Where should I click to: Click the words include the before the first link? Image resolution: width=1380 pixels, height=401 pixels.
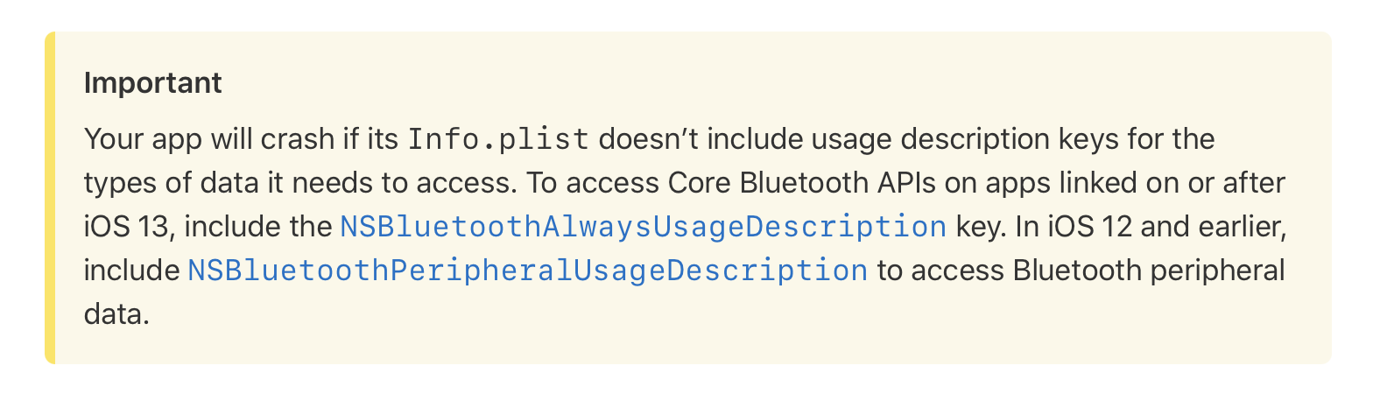[257, 227]
